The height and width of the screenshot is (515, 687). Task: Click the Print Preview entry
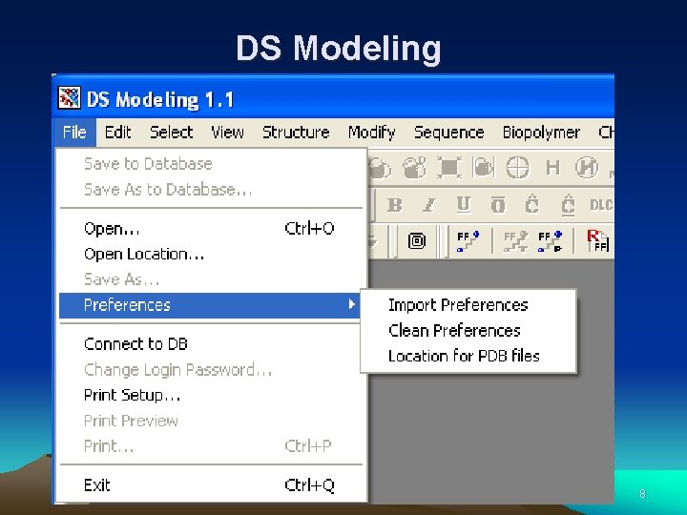[211, 421]
